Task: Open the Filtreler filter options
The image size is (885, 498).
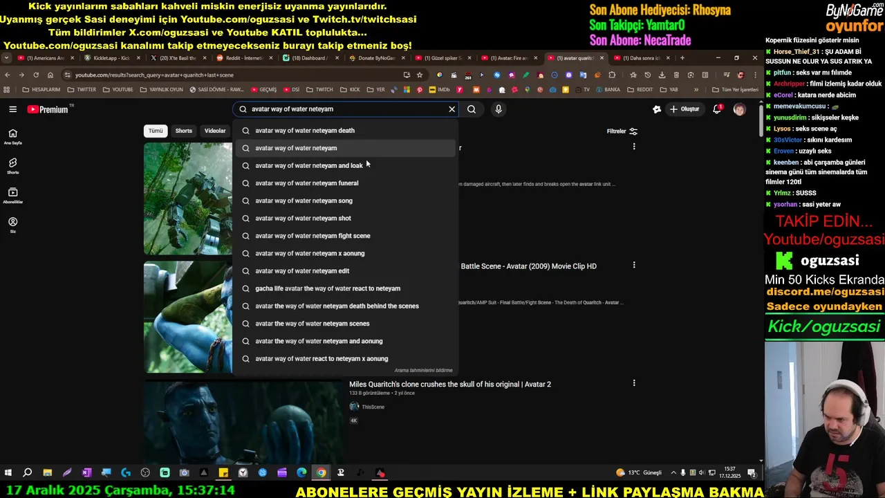Action: click(622, 131)
